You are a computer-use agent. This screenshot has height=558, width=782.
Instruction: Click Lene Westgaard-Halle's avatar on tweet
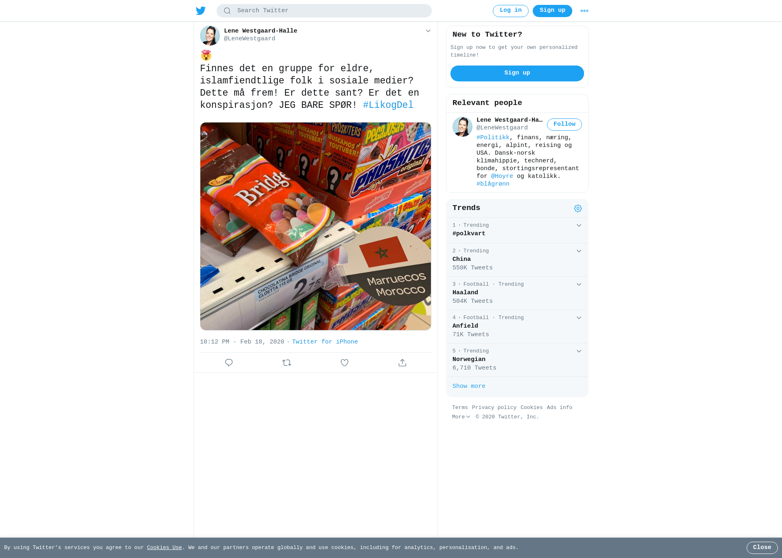(210, 35)
